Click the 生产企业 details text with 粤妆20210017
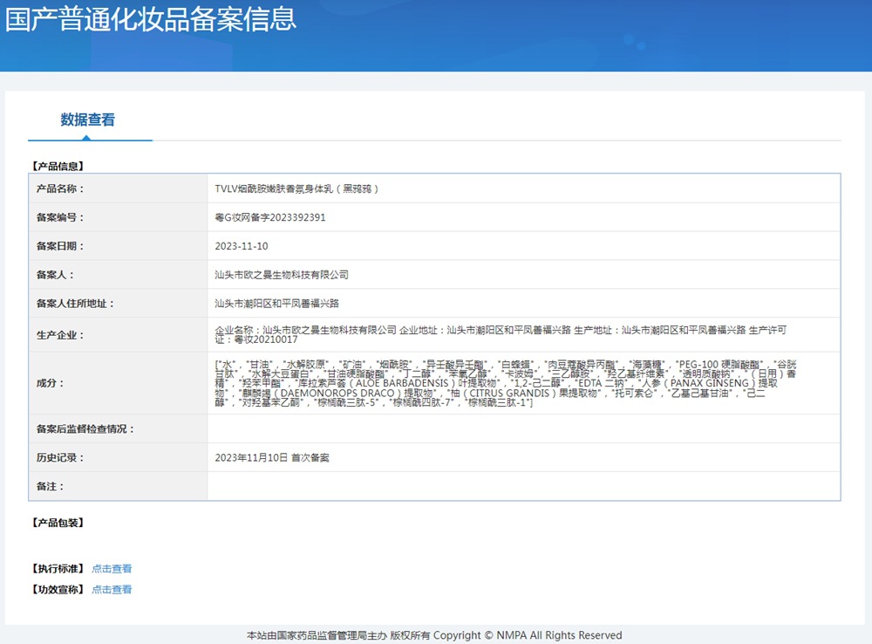The width and height of the screenshot is (872, 644). pyautogui.click(x=501, y=334)
